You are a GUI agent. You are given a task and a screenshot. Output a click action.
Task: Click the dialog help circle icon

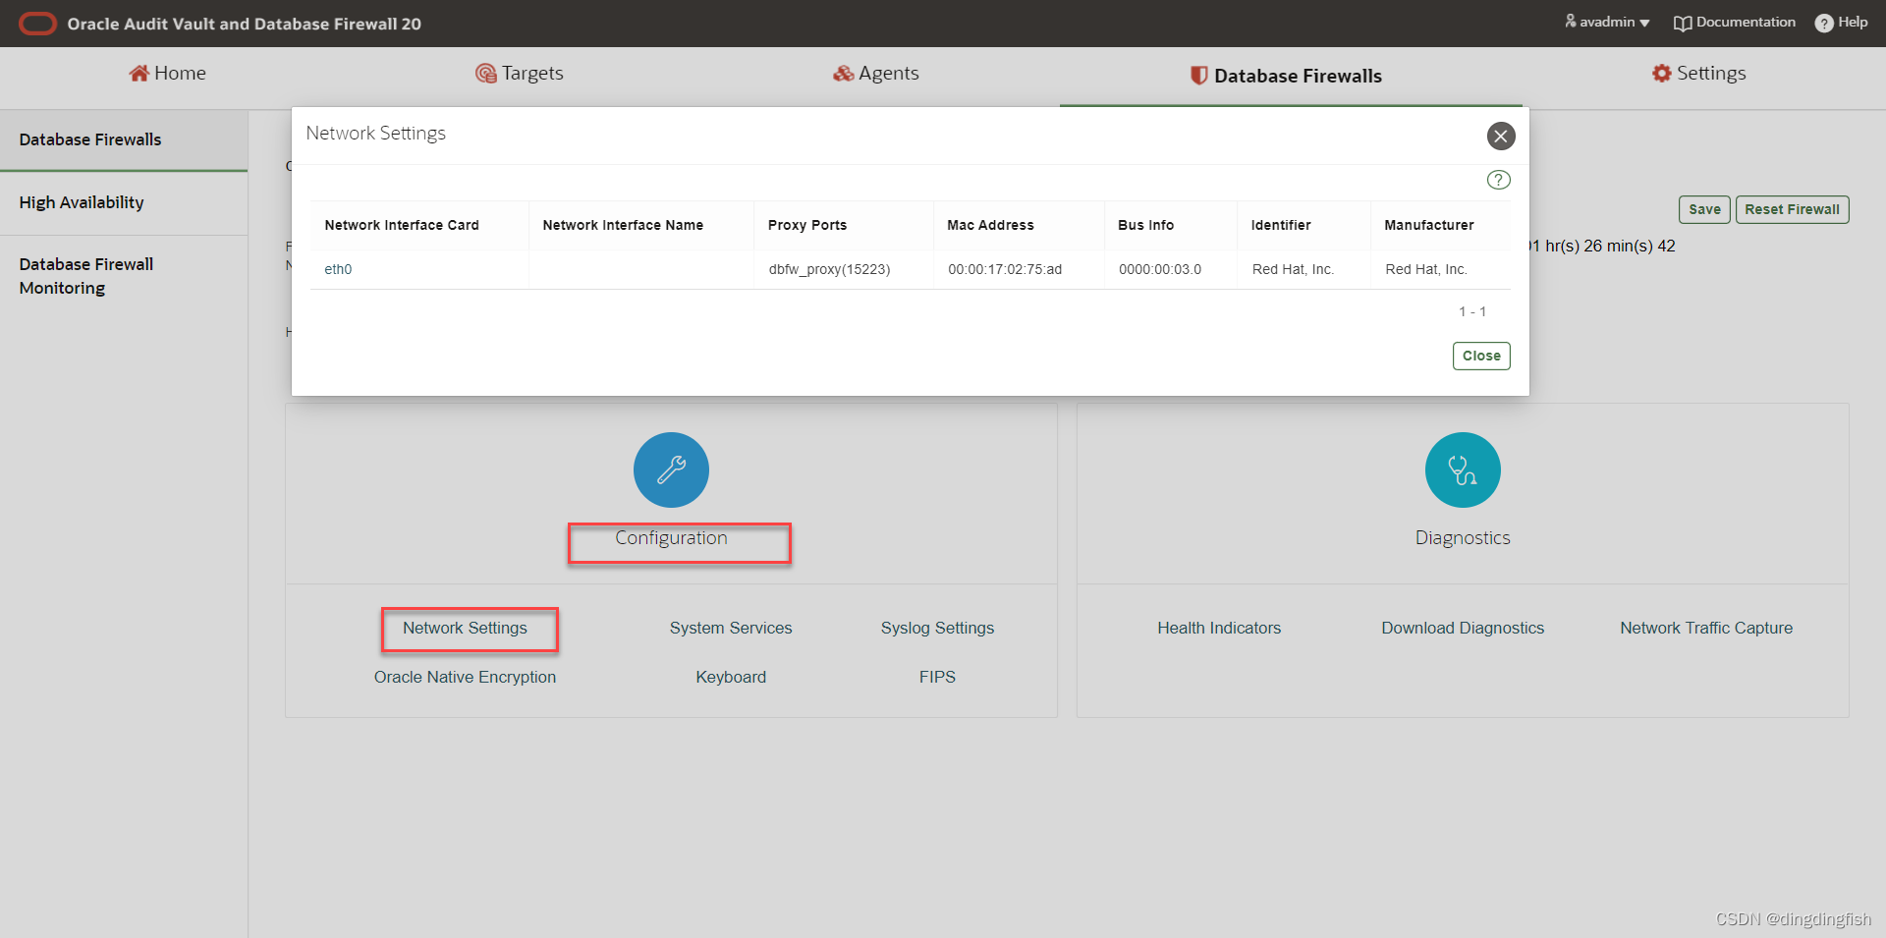[1499, 180]
